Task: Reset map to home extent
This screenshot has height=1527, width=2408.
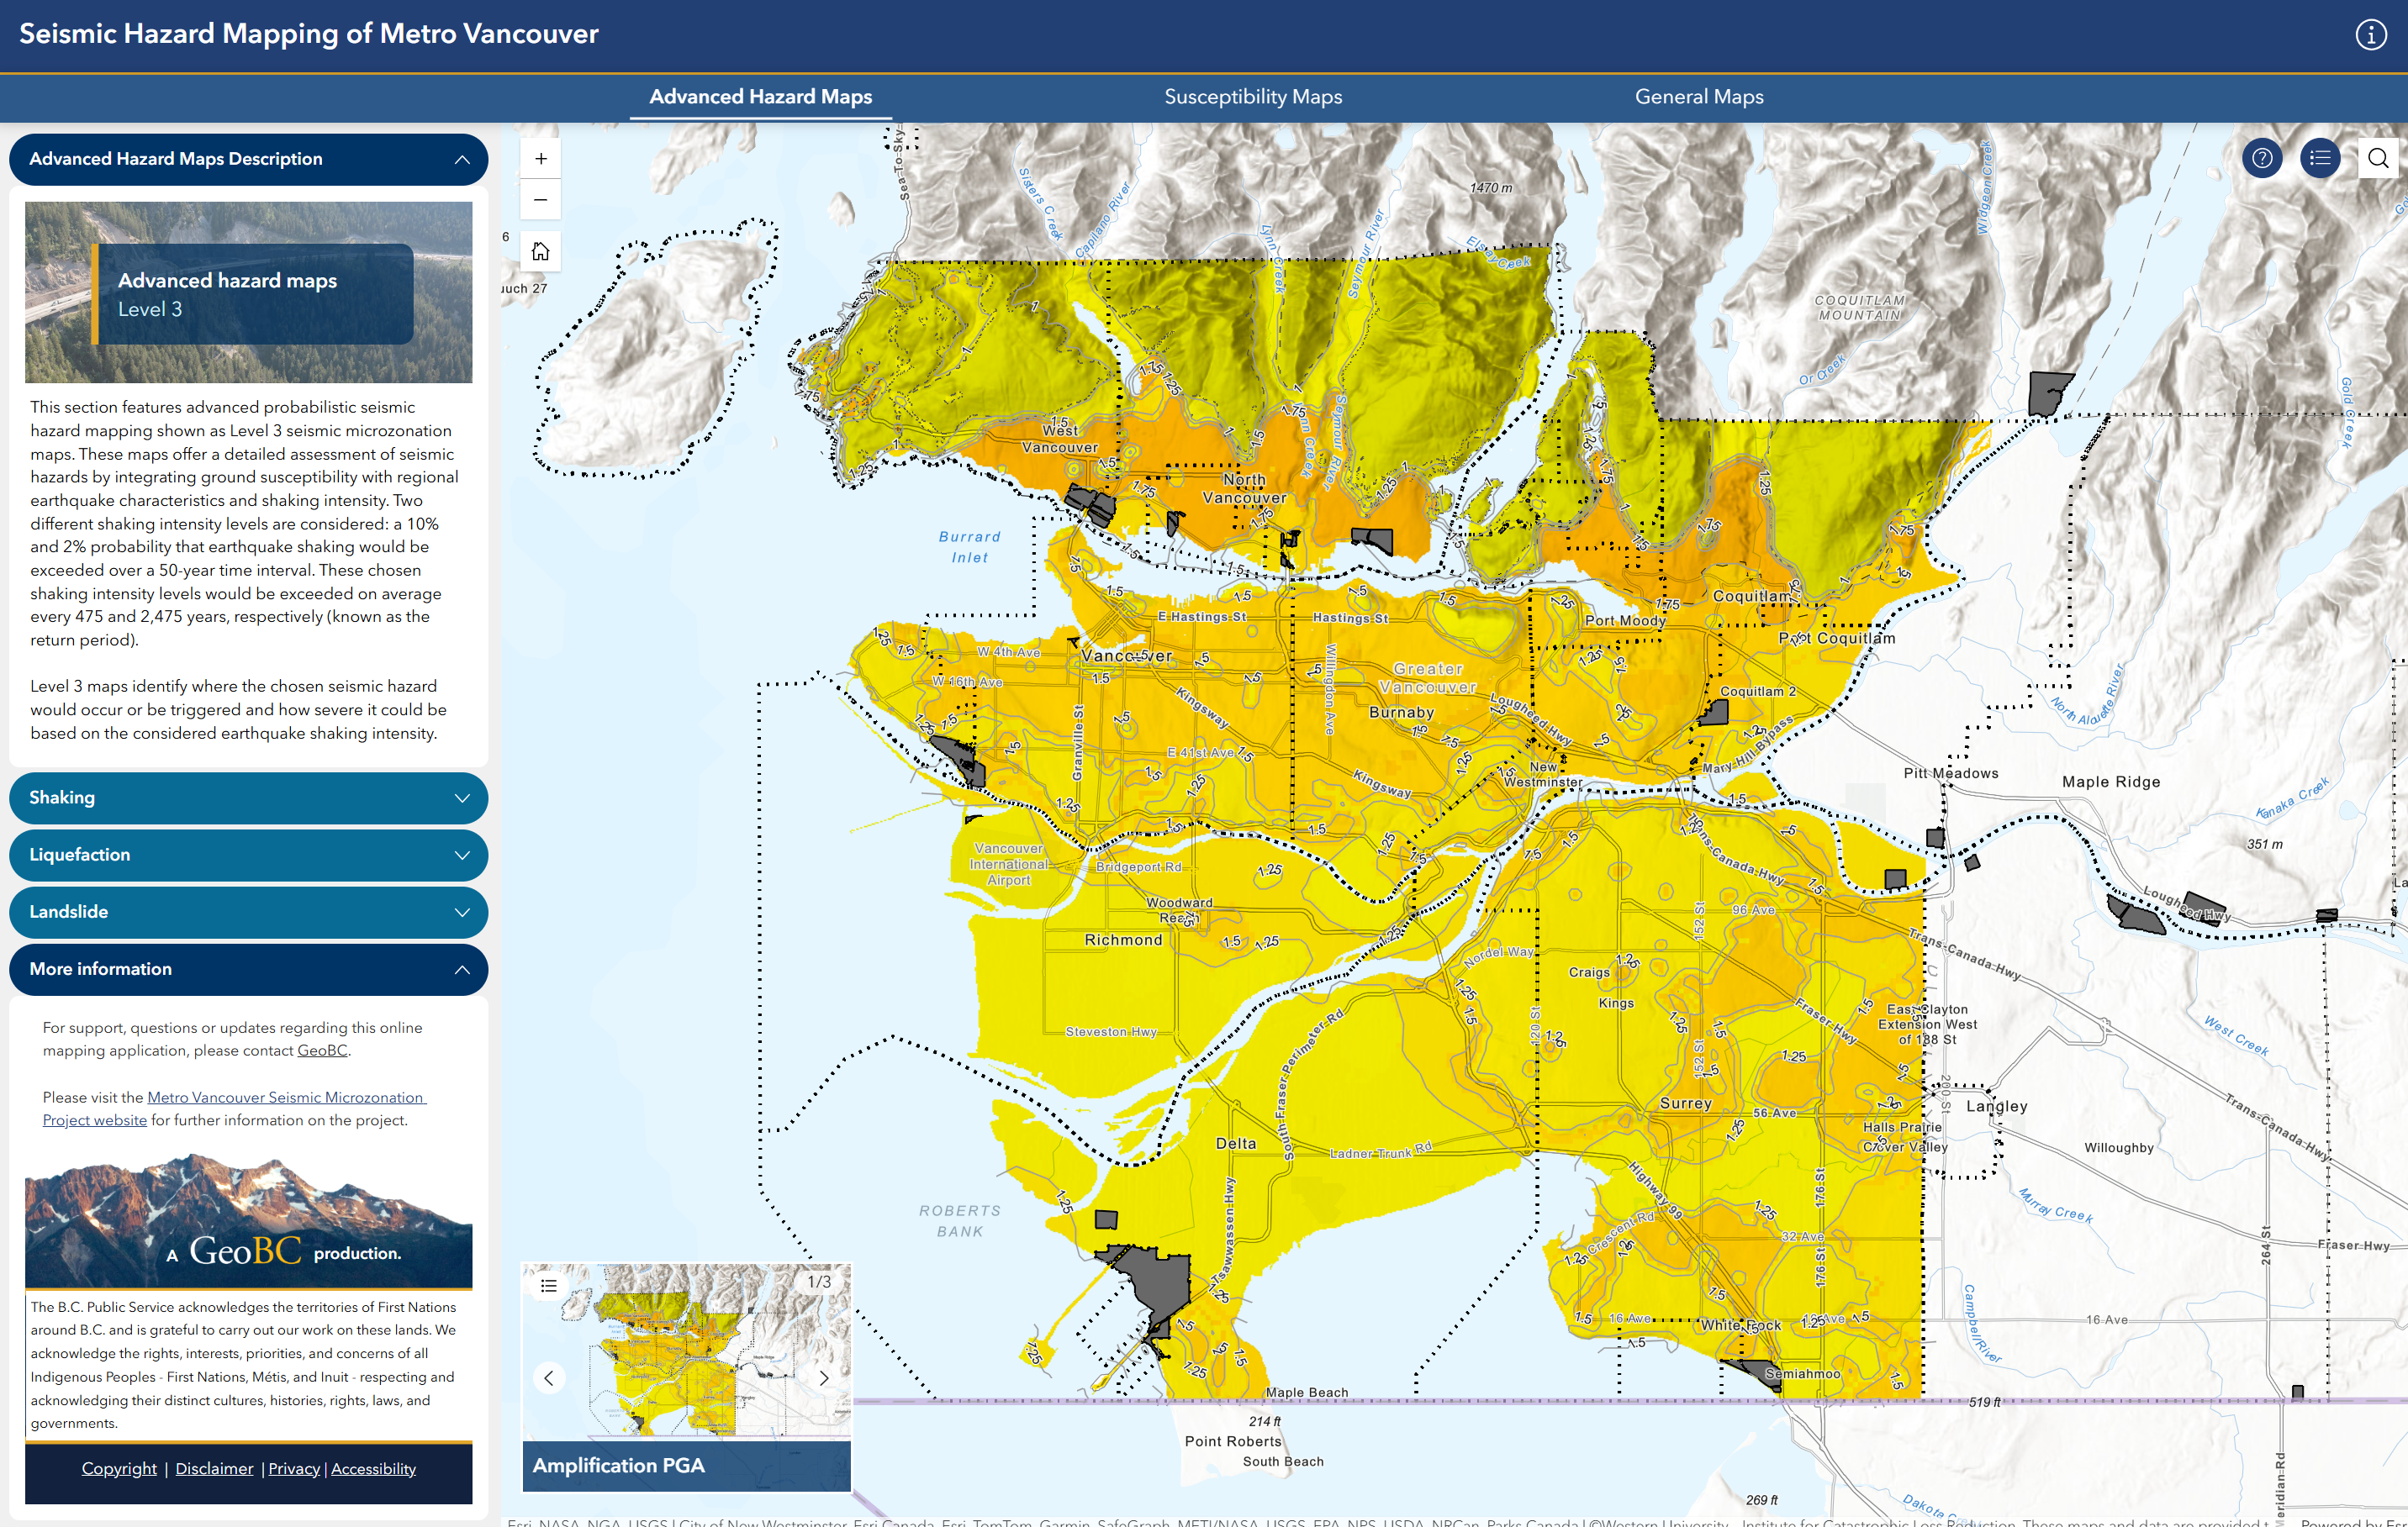Action: click(x=541, y=250)
